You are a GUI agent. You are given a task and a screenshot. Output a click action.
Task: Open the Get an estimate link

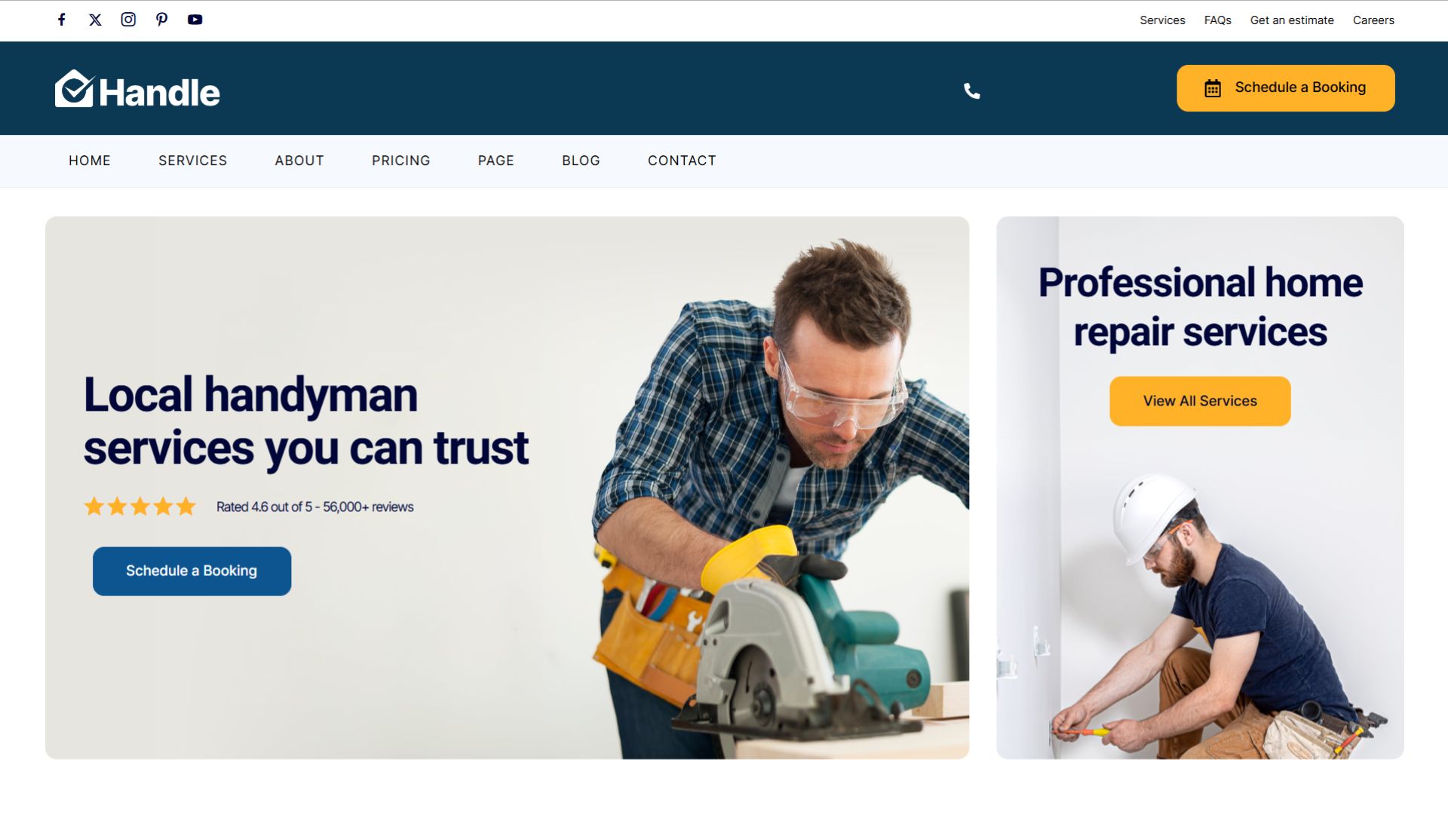pyautogui.click(x=1292, y=20)
